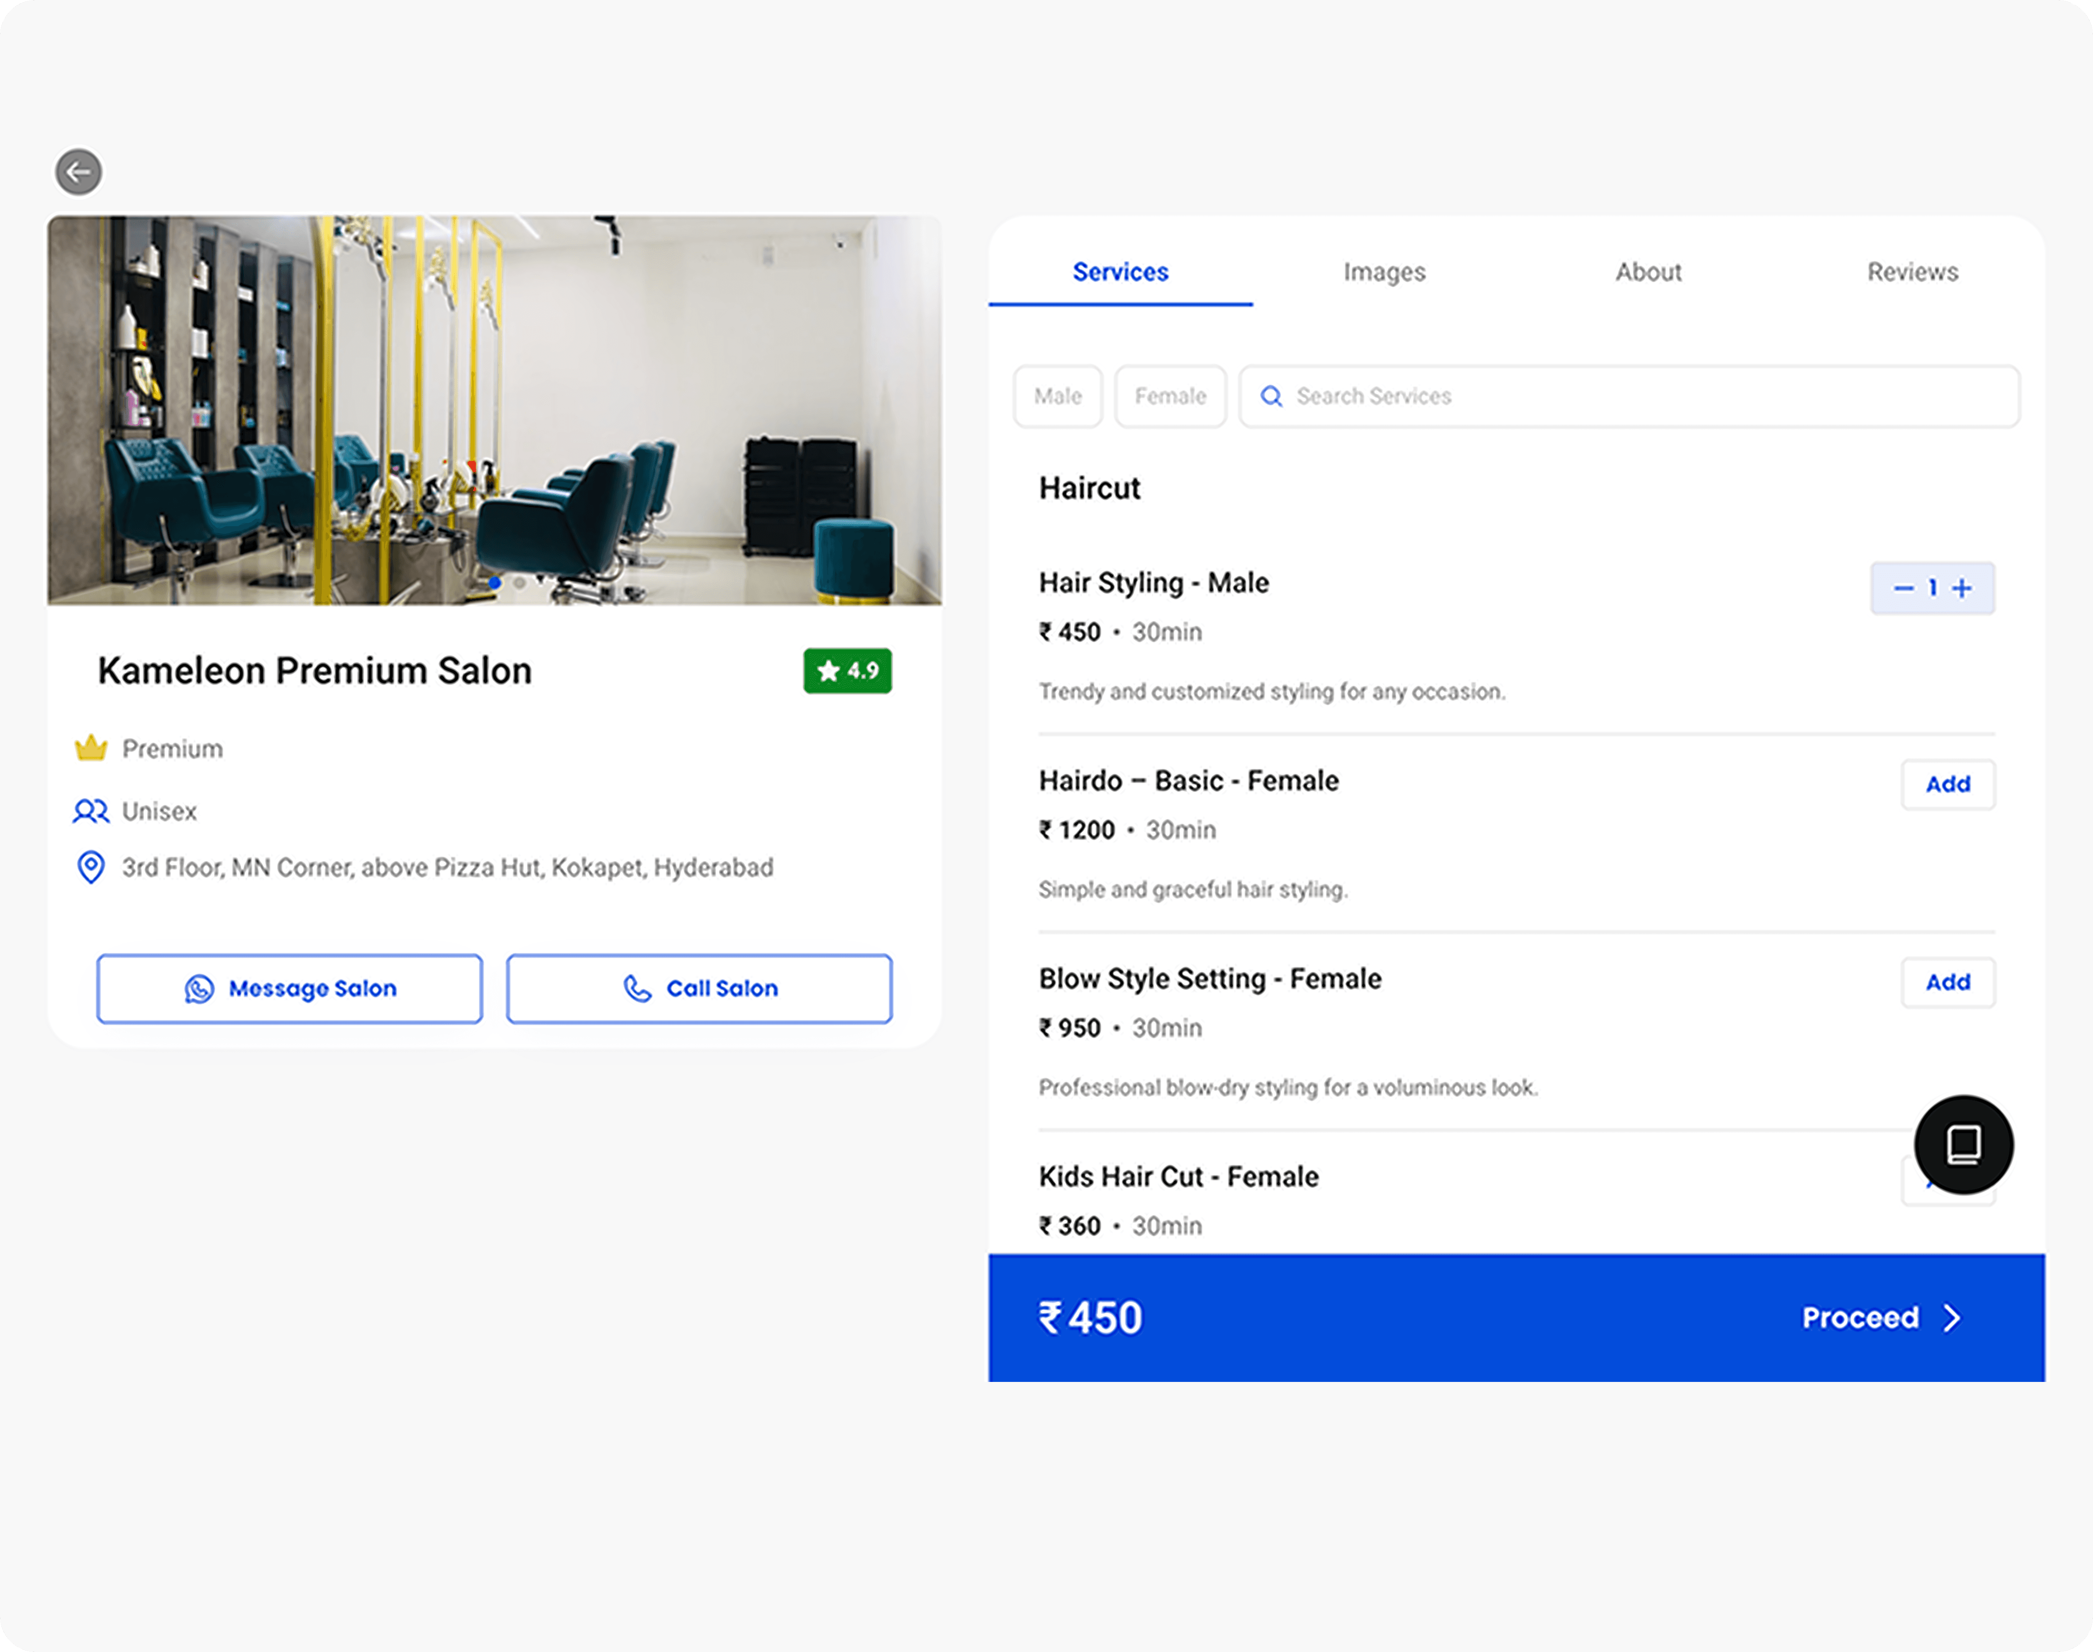Add Hairdo Basic Female service
The height and width of the screenshot is (1652, 2093).
pos(1947,785)
